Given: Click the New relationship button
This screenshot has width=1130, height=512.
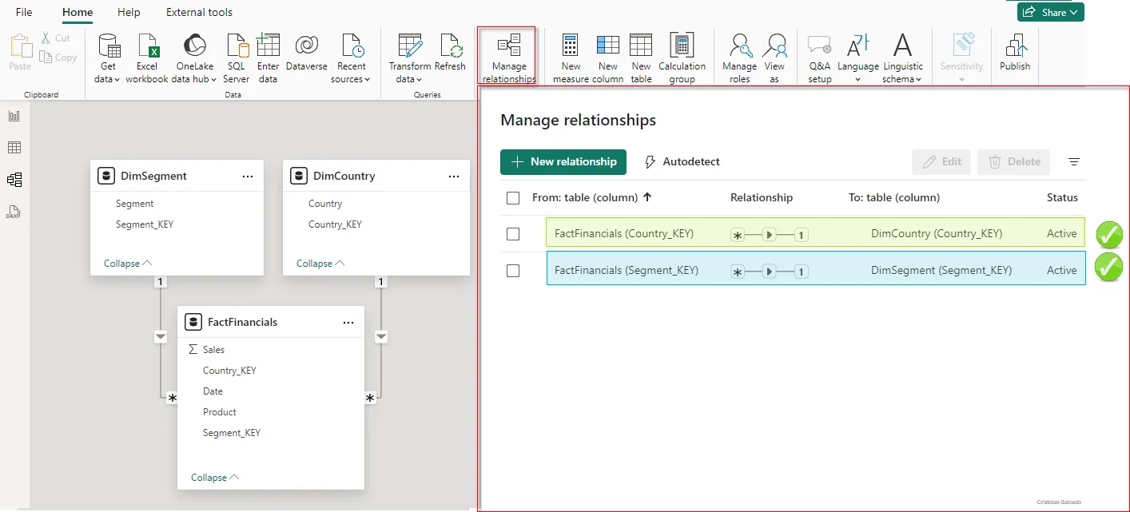Looking at the screenshot, I should click(x=563, y=161).
